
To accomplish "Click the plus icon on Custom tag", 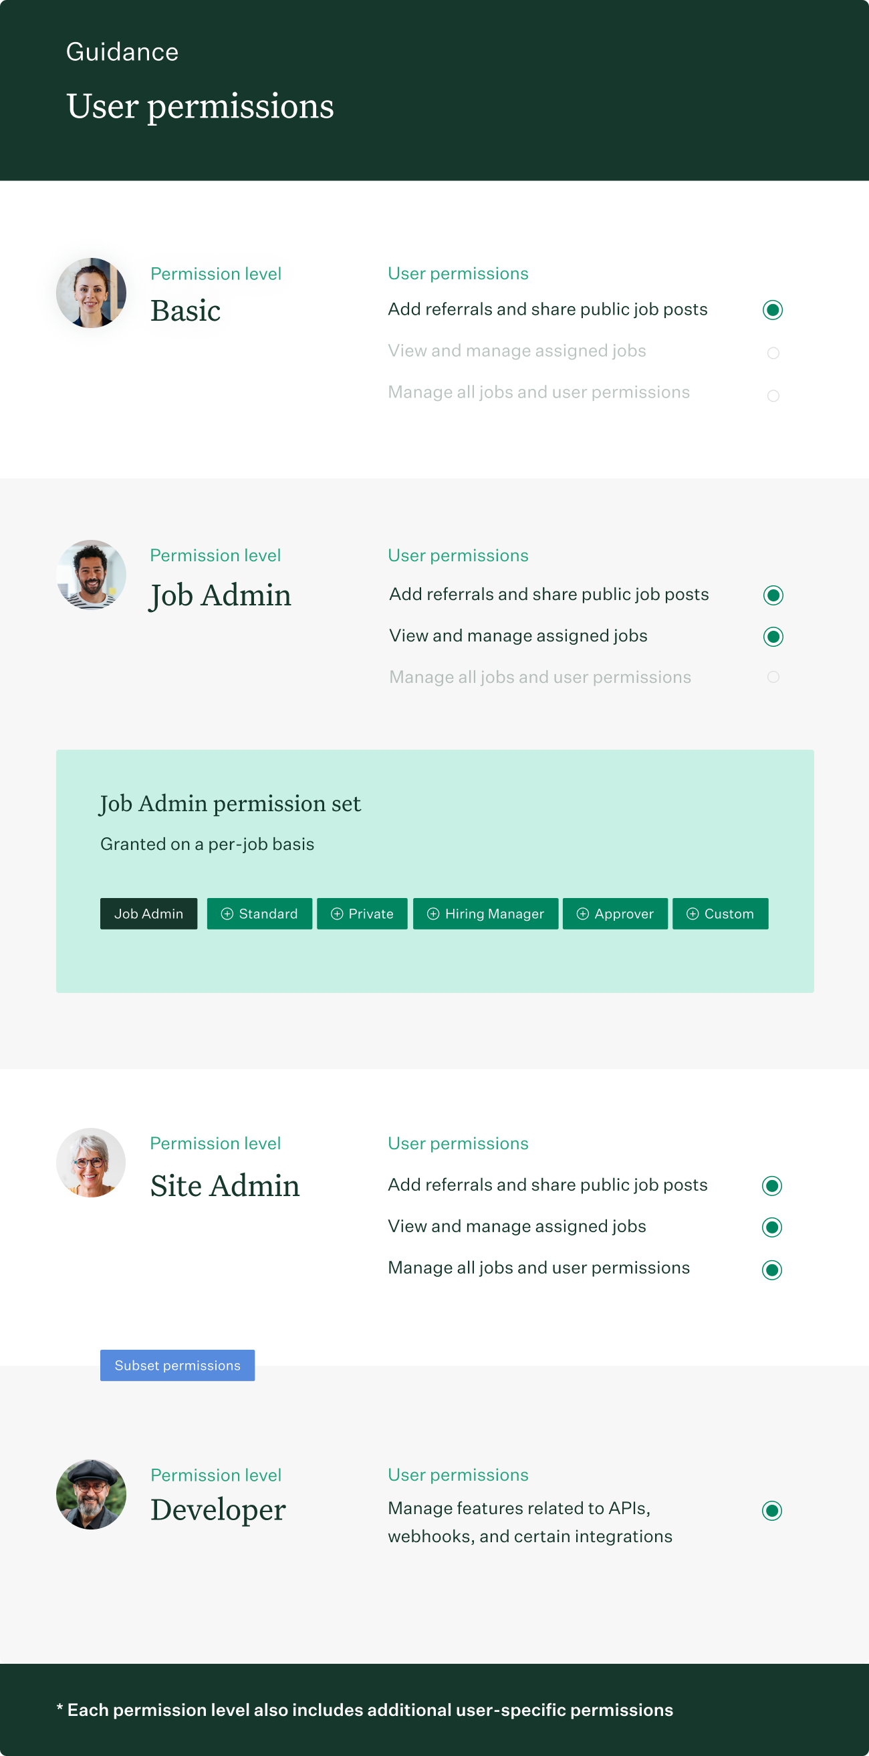I will coord(693,913).
